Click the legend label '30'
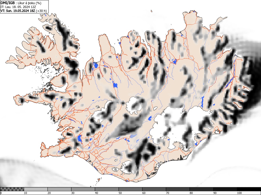Image resolution: width=261 pixels, height=195 pixels. pyautogui.click(x=73, y=193)
